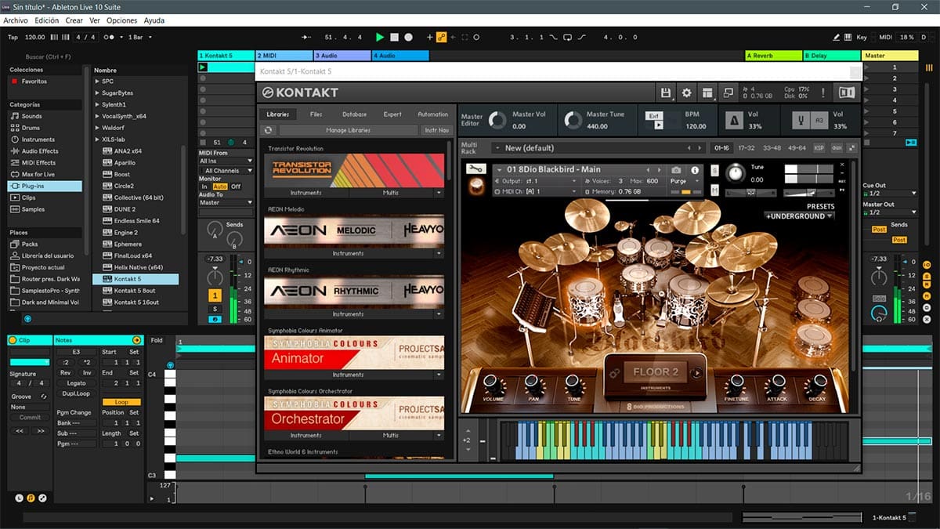Screen dimensions: 940x529
Task: Click the Rev button in Notes box
Action: click(66, 373)
